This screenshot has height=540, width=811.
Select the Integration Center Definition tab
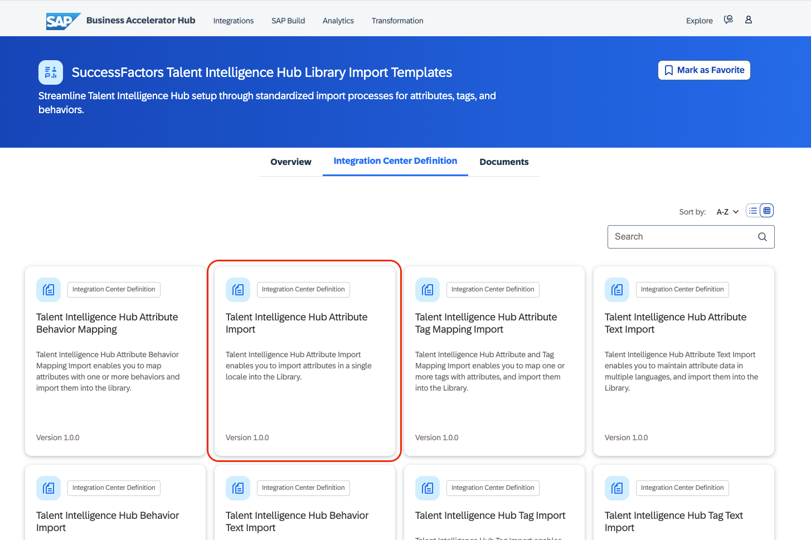point(395,161)
